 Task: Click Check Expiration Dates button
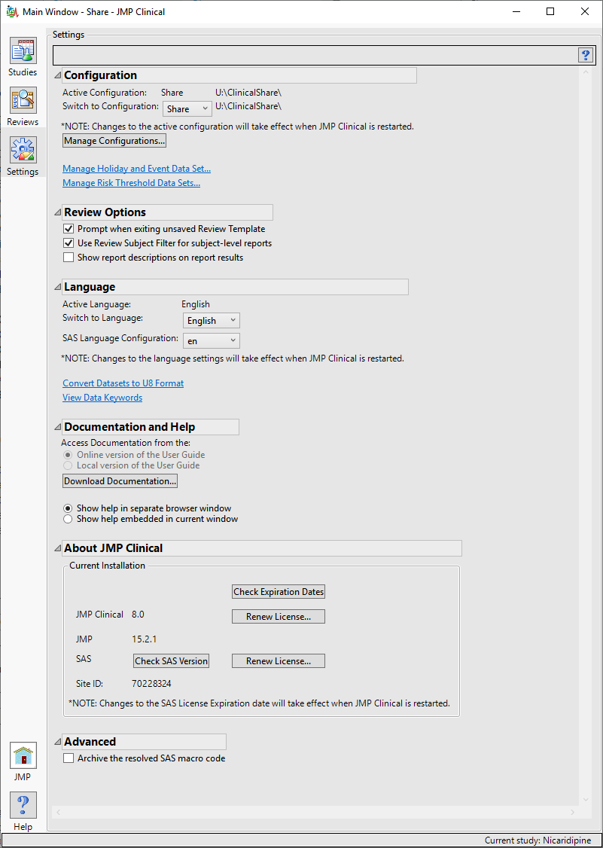click(279, 592)
